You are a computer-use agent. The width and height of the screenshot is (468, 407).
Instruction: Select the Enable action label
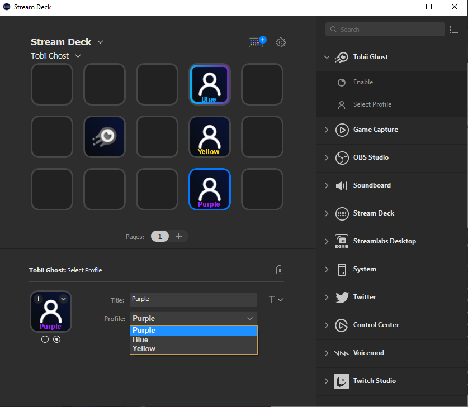363,82
